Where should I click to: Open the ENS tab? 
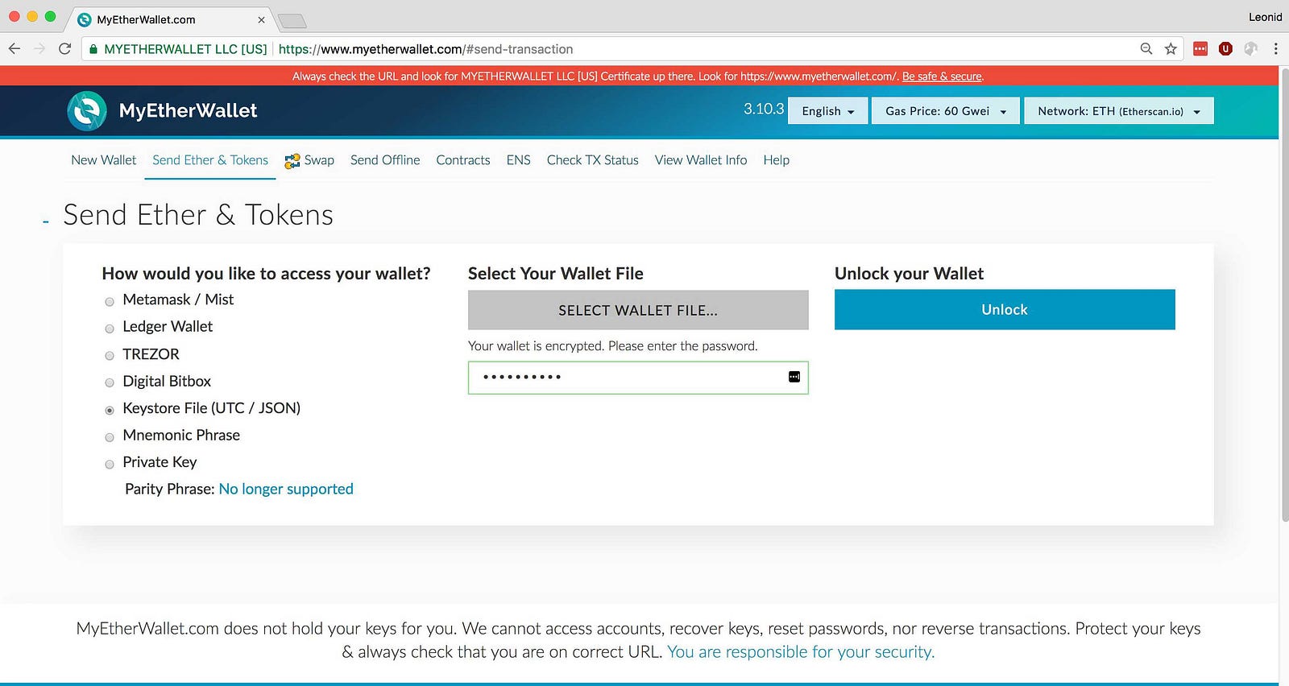[519, 160]
